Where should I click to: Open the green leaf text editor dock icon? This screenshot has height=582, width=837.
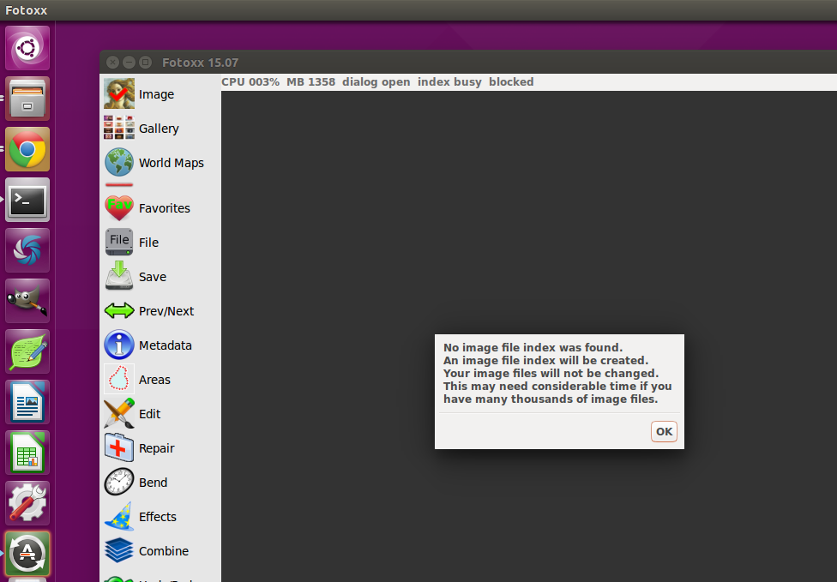[x=27, y=351]
